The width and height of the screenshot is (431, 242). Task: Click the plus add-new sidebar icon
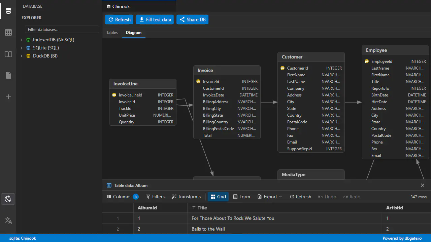[8, 97]
